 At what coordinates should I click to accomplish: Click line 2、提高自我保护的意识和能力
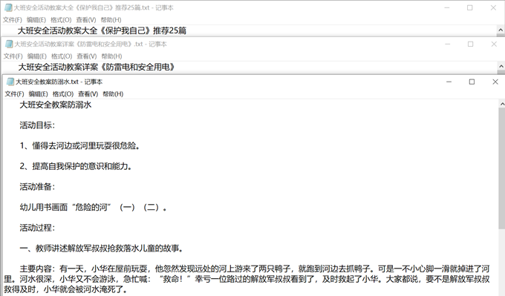click(x=76, y=166)
